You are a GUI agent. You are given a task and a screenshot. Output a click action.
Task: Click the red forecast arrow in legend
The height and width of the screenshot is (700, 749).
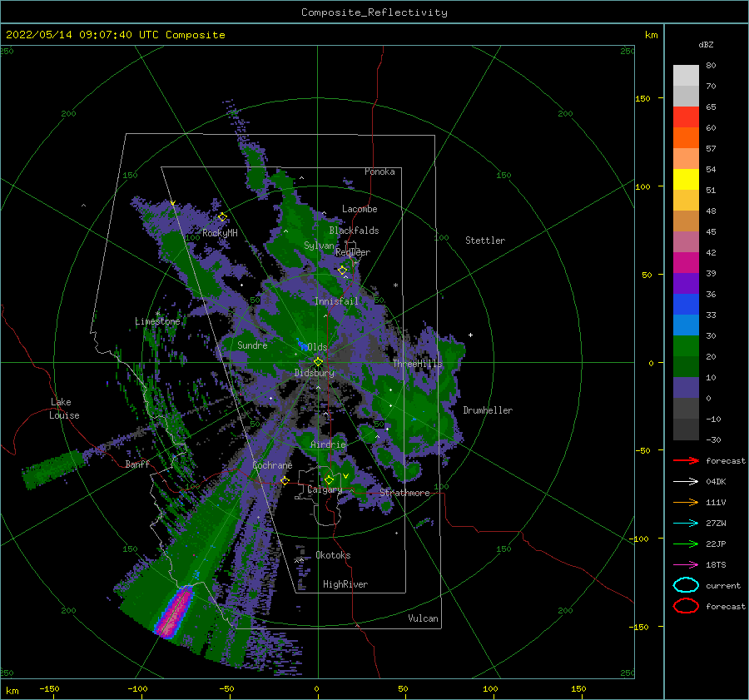click(686, 460)
